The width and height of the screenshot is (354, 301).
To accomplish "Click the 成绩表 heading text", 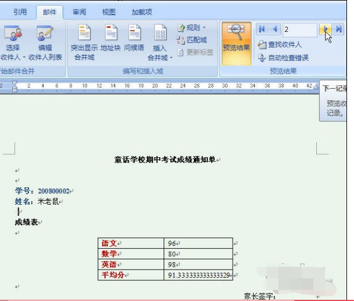I will coord(27,222).
